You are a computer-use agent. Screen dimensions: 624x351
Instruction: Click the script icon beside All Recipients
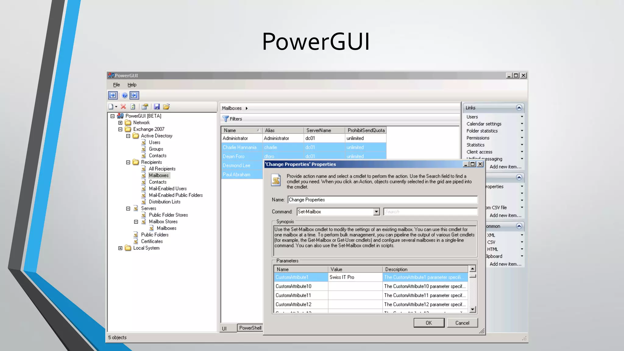pyautogui.click(x=144, y=169)
